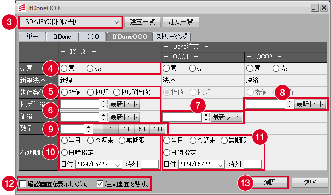Click the OCO2 トリガ価格 input field

pos(265,104)
